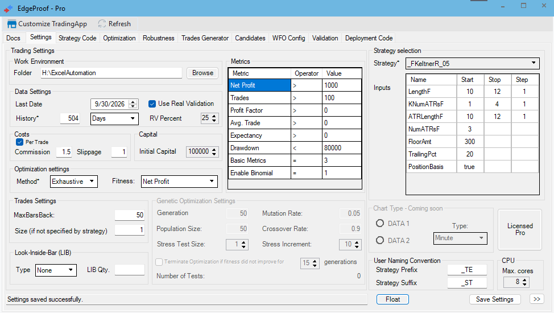Open the WFO Config tab

[288, 38]
